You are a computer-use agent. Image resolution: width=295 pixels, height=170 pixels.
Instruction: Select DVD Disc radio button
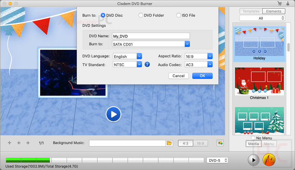point(103,15)
